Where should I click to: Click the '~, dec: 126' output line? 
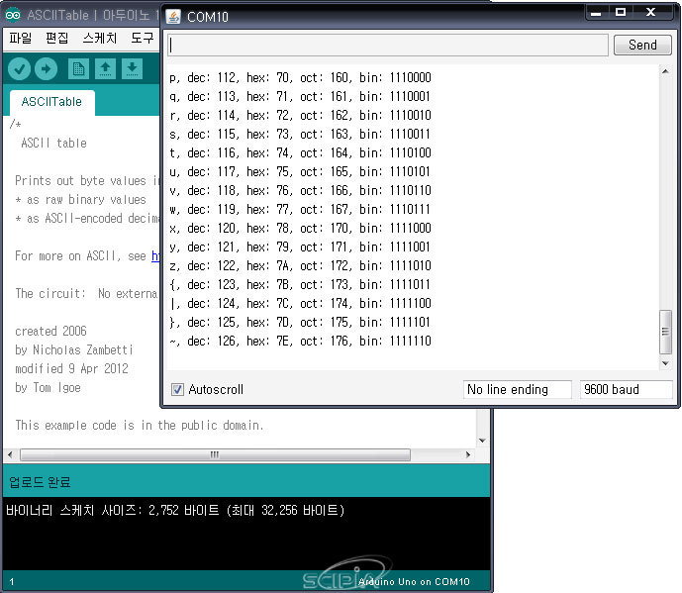(x=300, y=342)
